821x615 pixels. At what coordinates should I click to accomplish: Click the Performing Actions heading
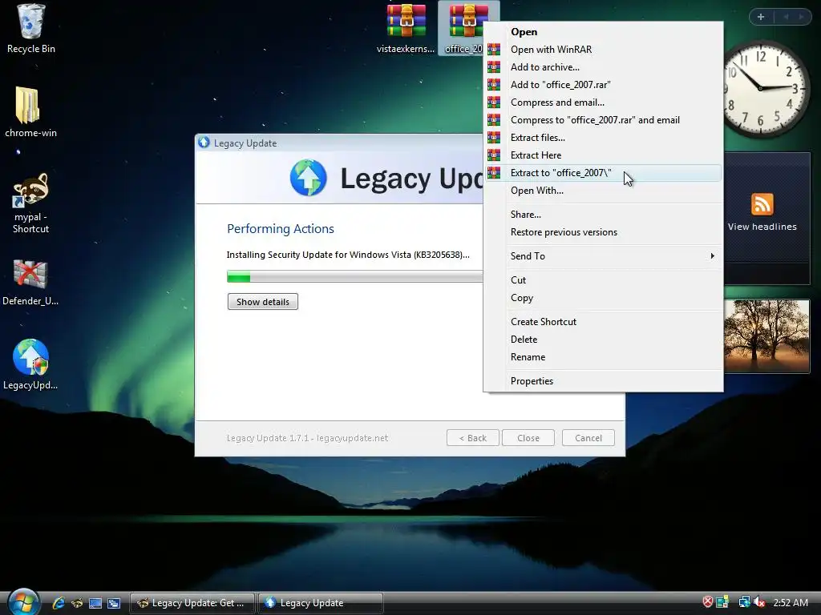[280, 228]
